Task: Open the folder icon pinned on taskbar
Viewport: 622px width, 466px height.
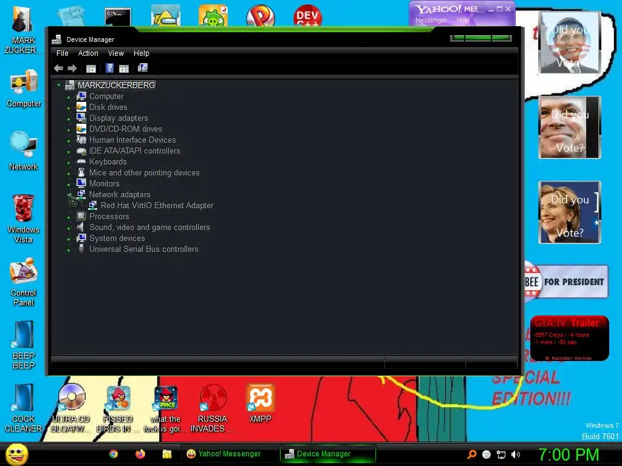Action: [x=166, y=454]
